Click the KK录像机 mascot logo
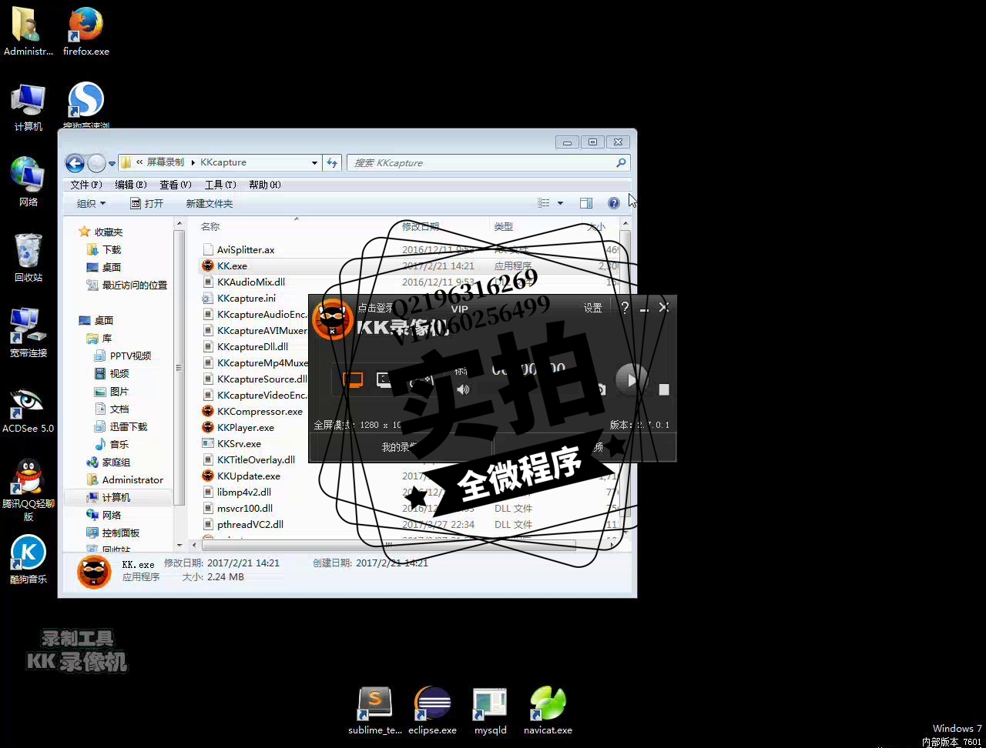The width and height of the screenshot is (986, 748). [333, 319]
